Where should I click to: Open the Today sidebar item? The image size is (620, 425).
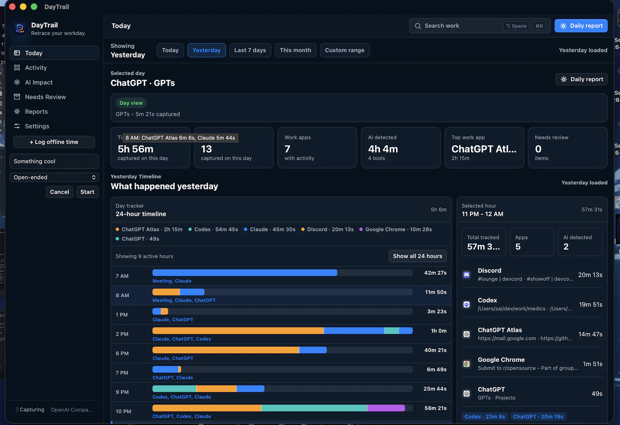[x=54, y=53]
